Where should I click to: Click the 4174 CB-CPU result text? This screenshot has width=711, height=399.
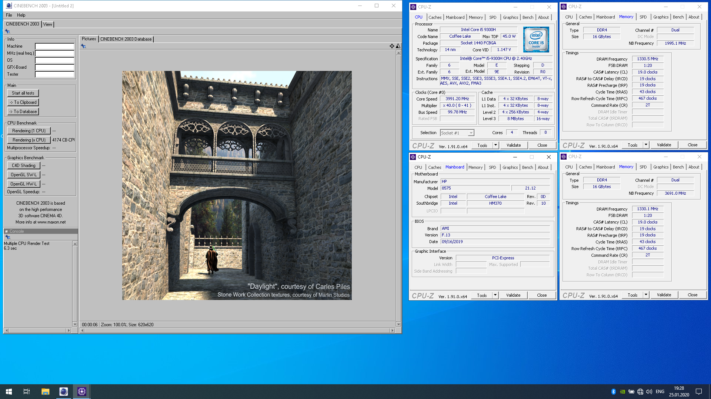(x=63, y=140)
